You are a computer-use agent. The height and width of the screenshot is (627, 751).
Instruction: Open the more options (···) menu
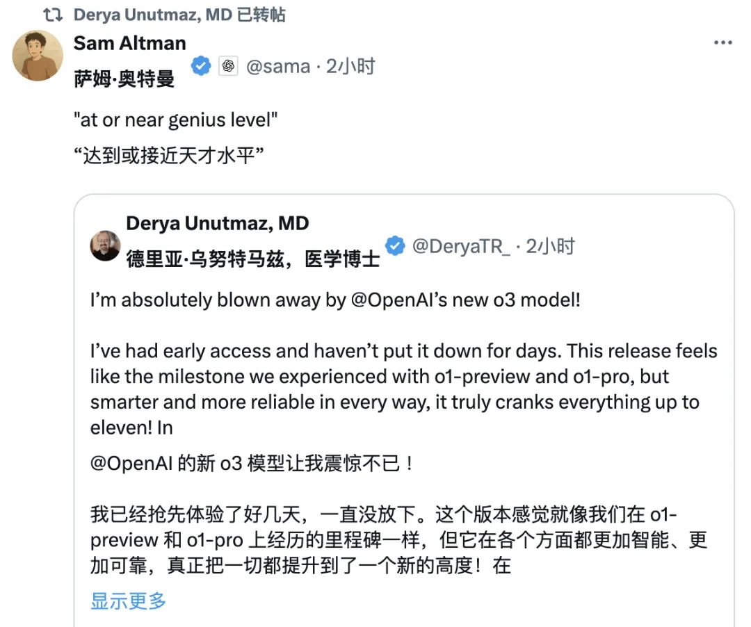pyautogui.click(x=723, y=44)
